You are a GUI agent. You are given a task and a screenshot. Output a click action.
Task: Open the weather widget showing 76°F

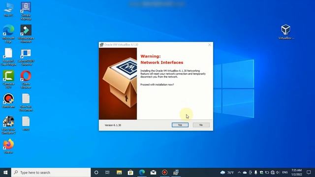pos(227,173)
